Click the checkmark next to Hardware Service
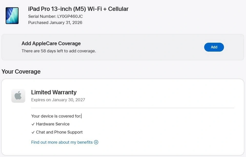The height and width of the screenshot is (157, 246). [33, 124]
